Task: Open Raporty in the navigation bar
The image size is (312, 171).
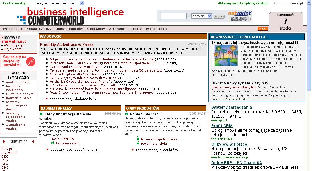Action: point(135,29)
